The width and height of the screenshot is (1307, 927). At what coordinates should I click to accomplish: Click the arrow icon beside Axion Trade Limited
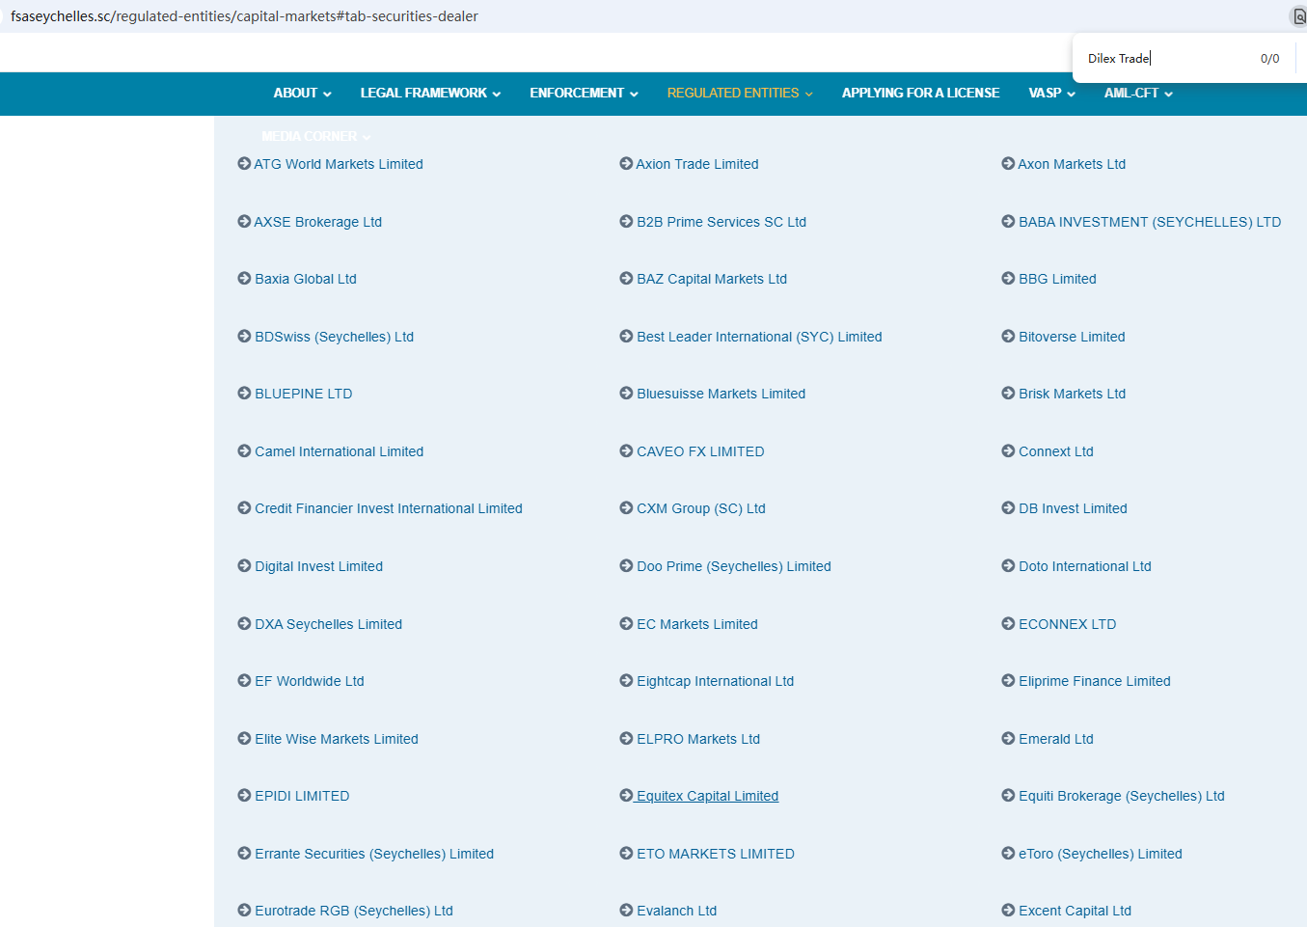(626, 164)
